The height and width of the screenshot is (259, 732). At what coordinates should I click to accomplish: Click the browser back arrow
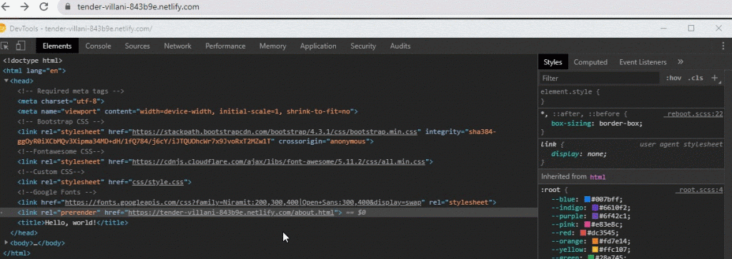point(6,6)
